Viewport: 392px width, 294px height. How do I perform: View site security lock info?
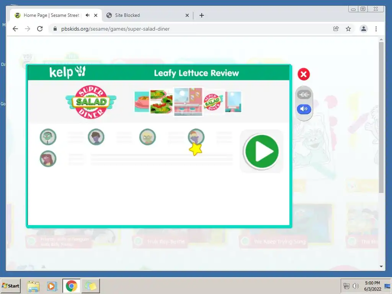pyautogui.click(x=55, y=29)
